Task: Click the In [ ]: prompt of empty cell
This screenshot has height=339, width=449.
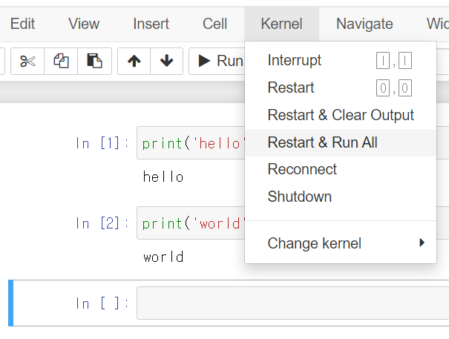Action: pos(102,303)
